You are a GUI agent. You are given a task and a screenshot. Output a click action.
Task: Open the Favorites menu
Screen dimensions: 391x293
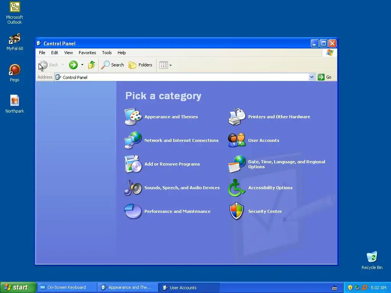tap(87, 53)
